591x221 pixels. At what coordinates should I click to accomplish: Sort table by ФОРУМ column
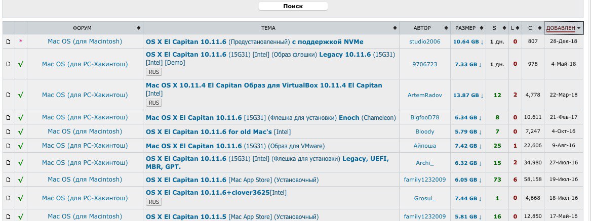pyautogui.click(x=85, y=28)
